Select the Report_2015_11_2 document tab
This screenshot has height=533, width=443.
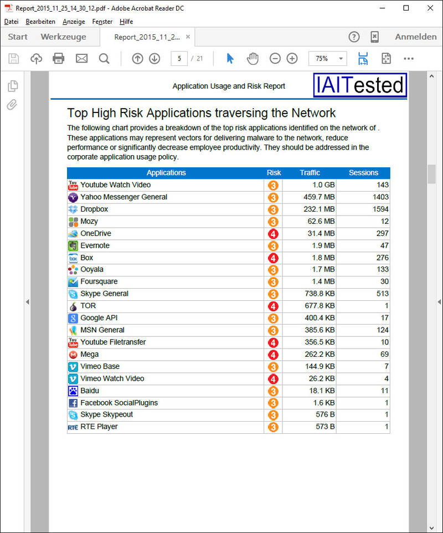[x=147, y=37]
